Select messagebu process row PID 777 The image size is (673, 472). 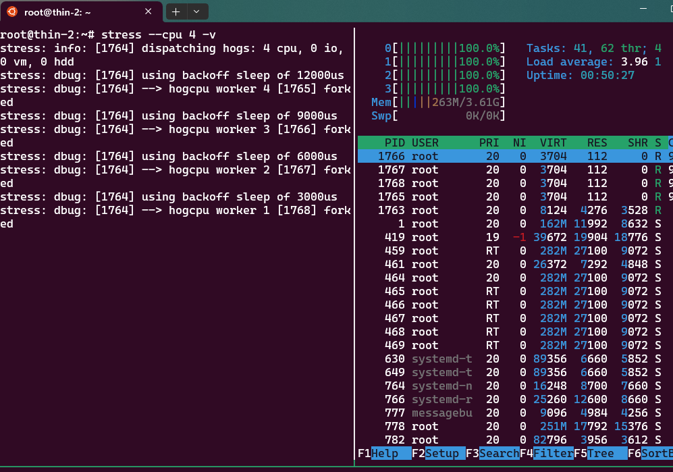(x=515, y=413)
